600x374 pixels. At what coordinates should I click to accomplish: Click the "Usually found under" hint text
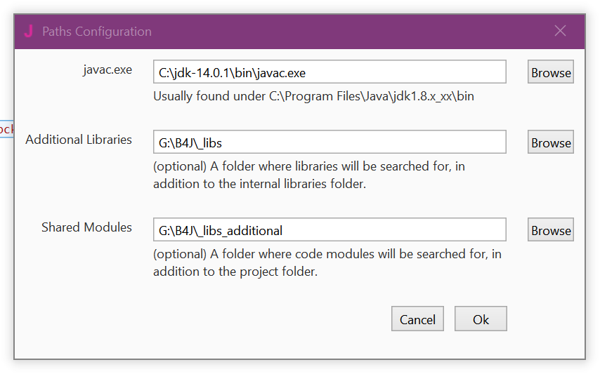pyautogui.click(x=313, y=96)
